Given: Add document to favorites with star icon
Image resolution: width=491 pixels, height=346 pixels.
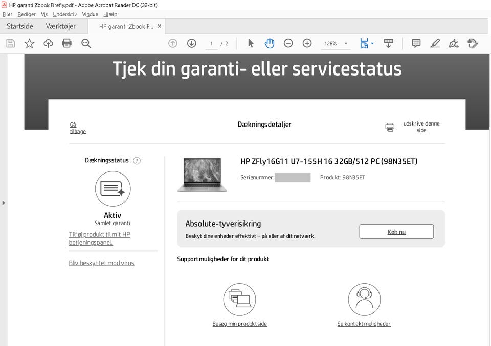Looking at the screenshot, I should 30,43.
